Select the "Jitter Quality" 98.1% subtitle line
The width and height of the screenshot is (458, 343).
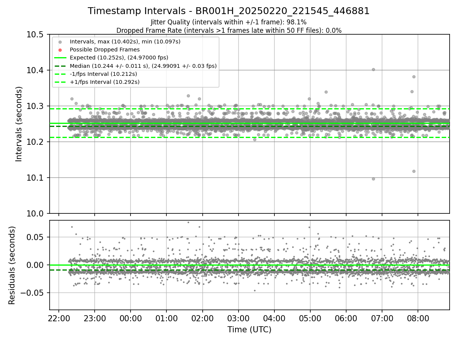coord(229,22)
